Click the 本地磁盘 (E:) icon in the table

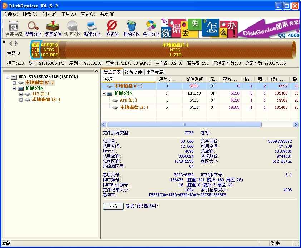pos(115,108)
